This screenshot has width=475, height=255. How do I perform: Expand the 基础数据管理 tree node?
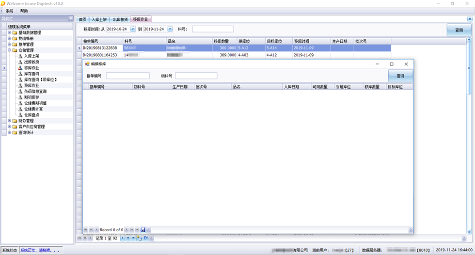tap(9, 33)
